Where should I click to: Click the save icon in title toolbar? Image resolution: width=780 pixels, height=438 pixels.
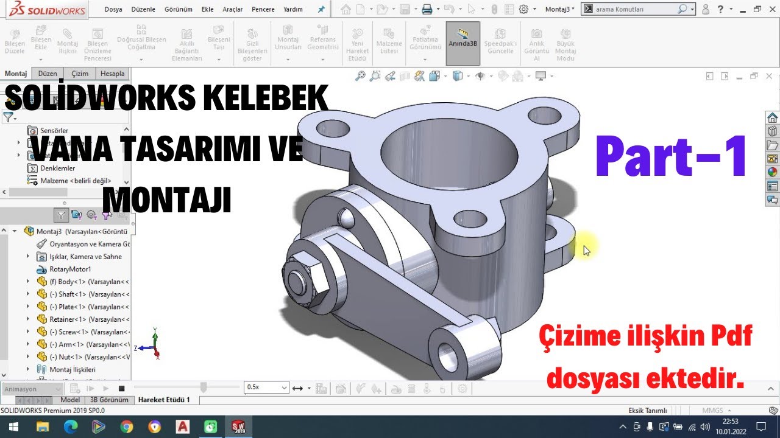[x=404, y=9]
